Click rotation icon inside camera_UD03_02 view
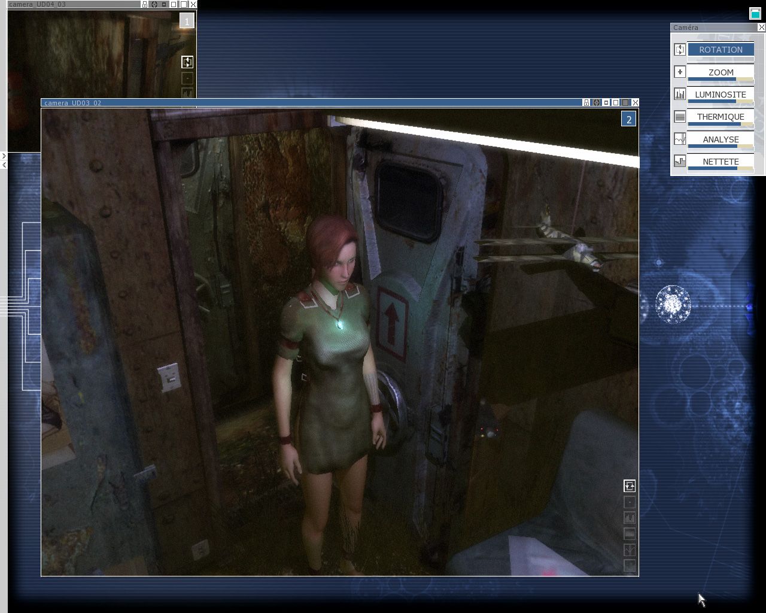This screenshot has width=766, height=613. coord(629,485)
